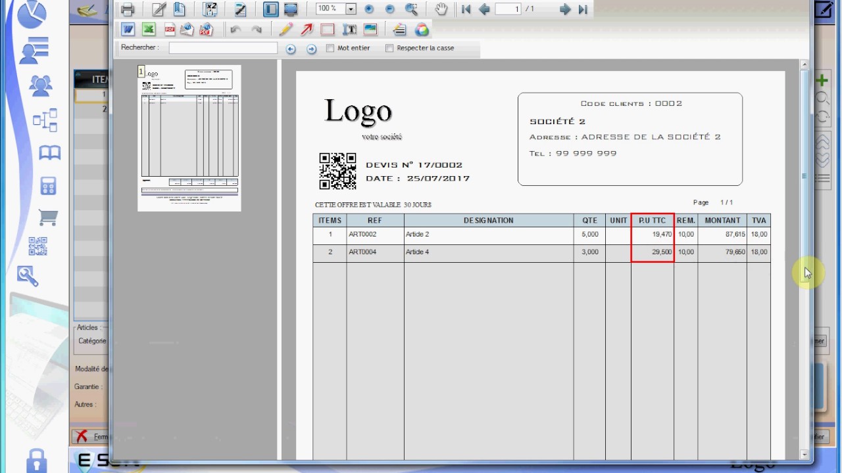Select the pencil drawing tool
842x473 pixels.
click(285, 30)
